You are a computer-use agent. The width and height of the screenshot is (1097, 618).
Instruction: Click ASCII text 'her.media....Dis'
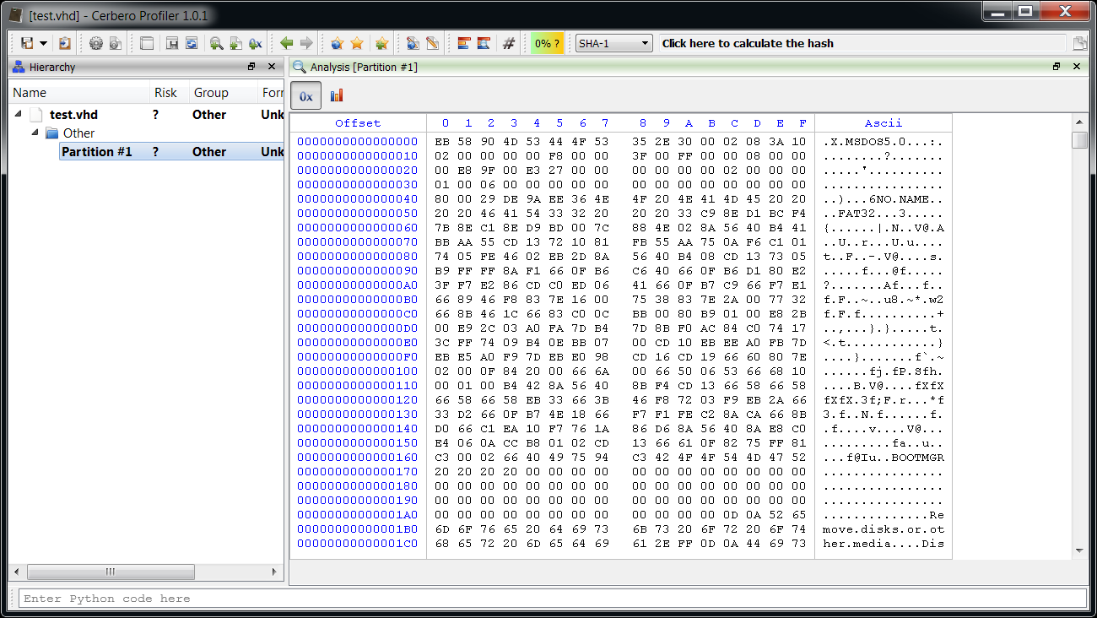tap(884, 543)
